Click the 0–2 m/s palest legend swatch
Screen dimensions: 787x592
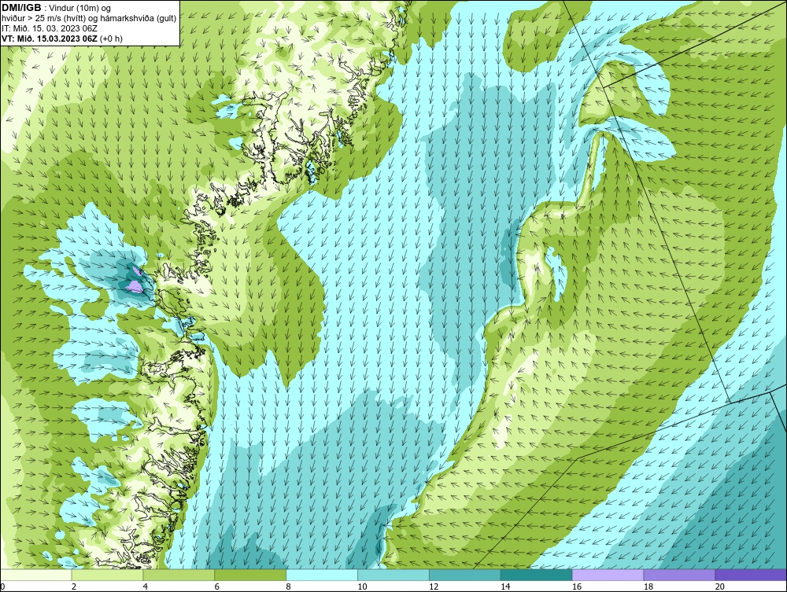point(36,575)
